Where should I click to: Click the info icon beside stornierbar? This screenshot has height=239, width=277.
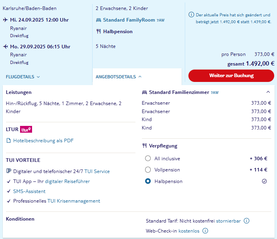(247, 221)
